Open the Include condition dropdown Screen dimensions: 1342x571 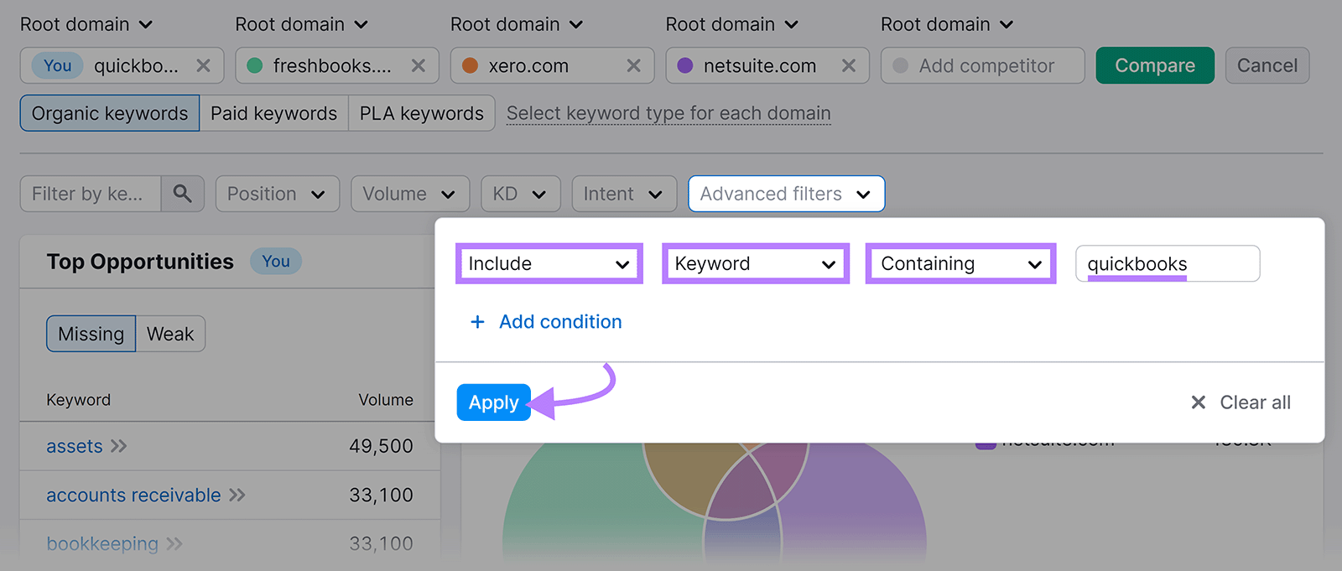click(549, 264)
